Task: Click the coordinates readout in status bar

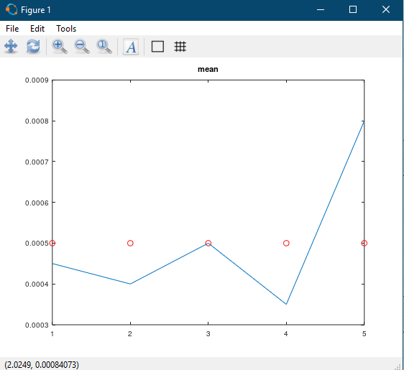Action: (42, 364)
